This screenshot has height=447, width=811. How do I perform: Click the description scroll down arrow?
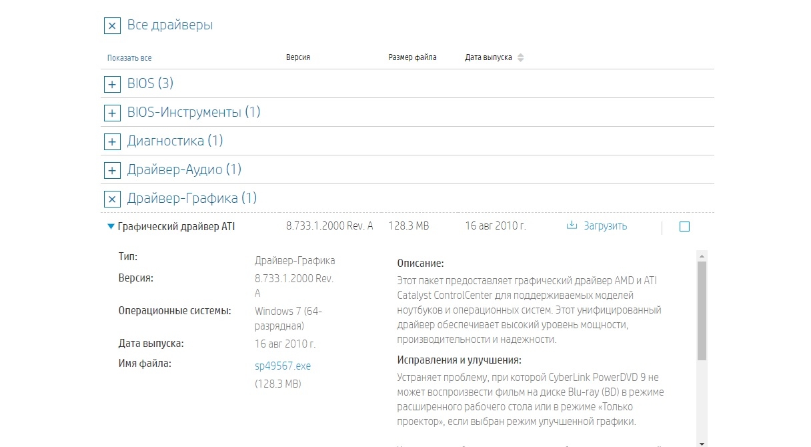coord(702,443)
